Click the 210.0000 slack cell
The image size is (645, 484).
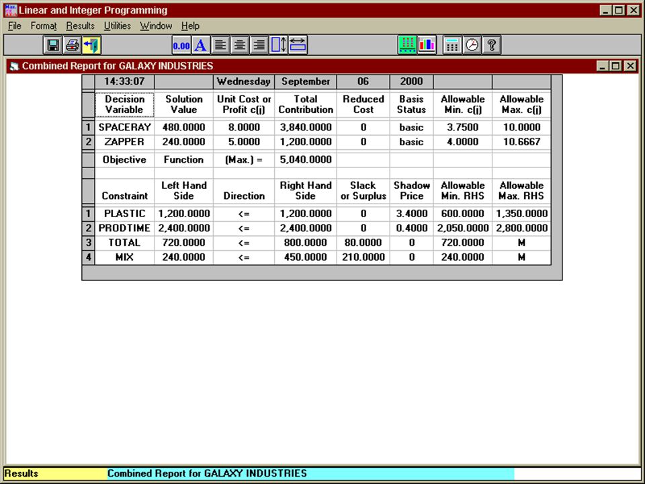(x=363, y=257)
